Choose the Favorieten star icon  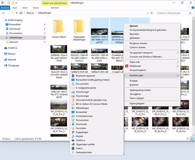(73, 128)
